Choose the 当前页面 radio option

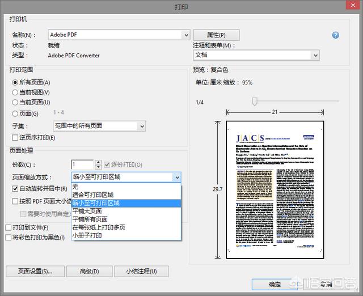coord(15,103)
